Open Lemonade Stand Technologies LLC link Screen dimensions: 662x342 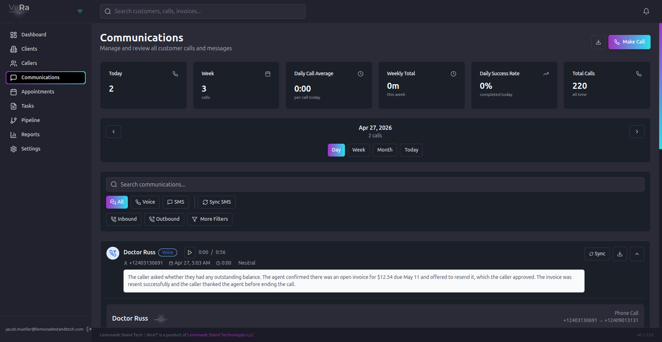coord(221,335)
